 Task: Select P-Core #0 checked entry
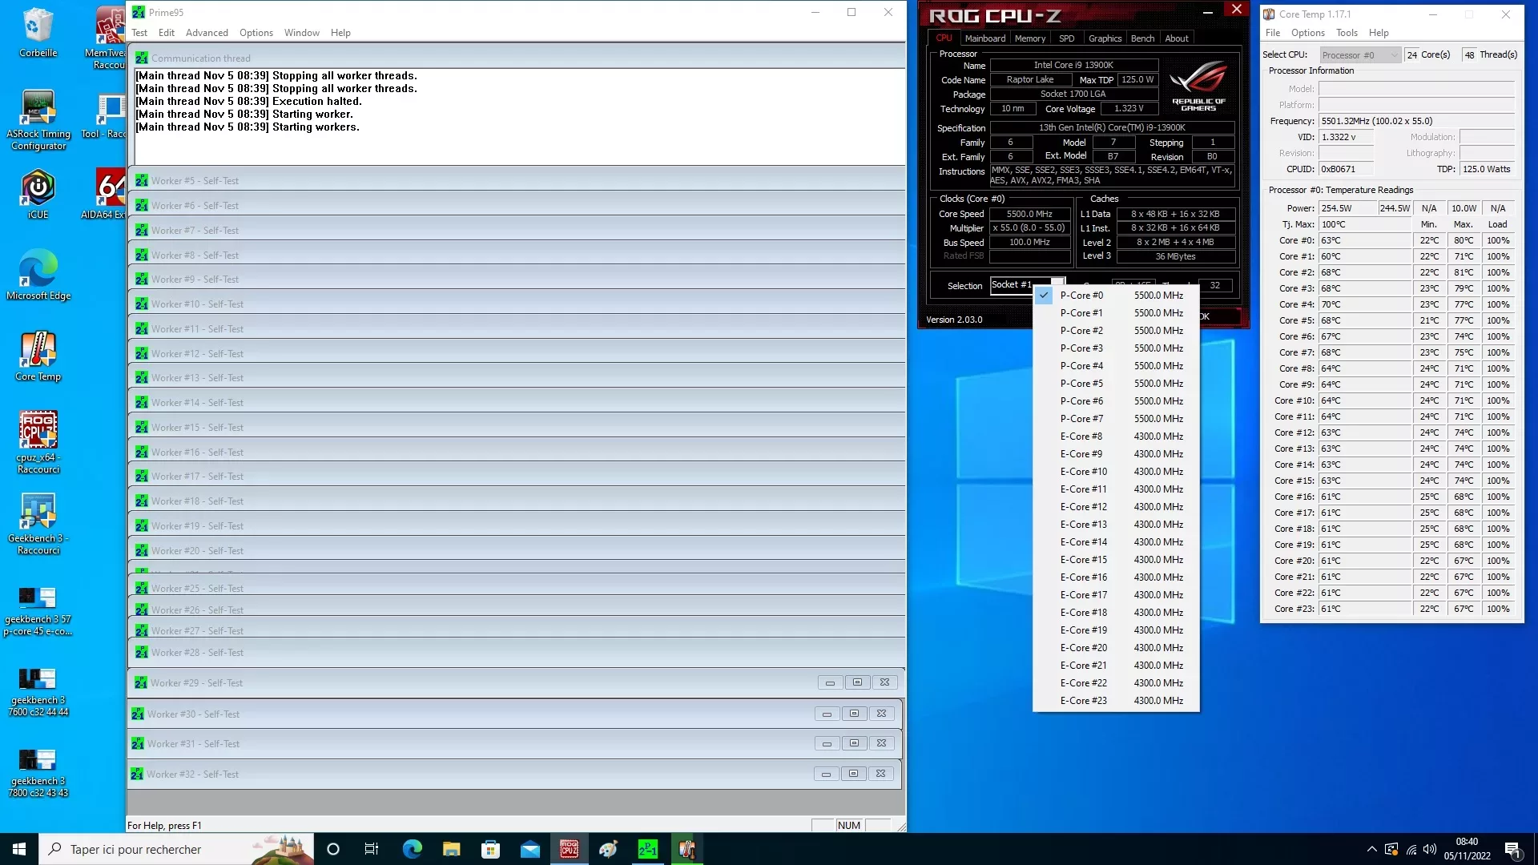tap(1117, 296)
